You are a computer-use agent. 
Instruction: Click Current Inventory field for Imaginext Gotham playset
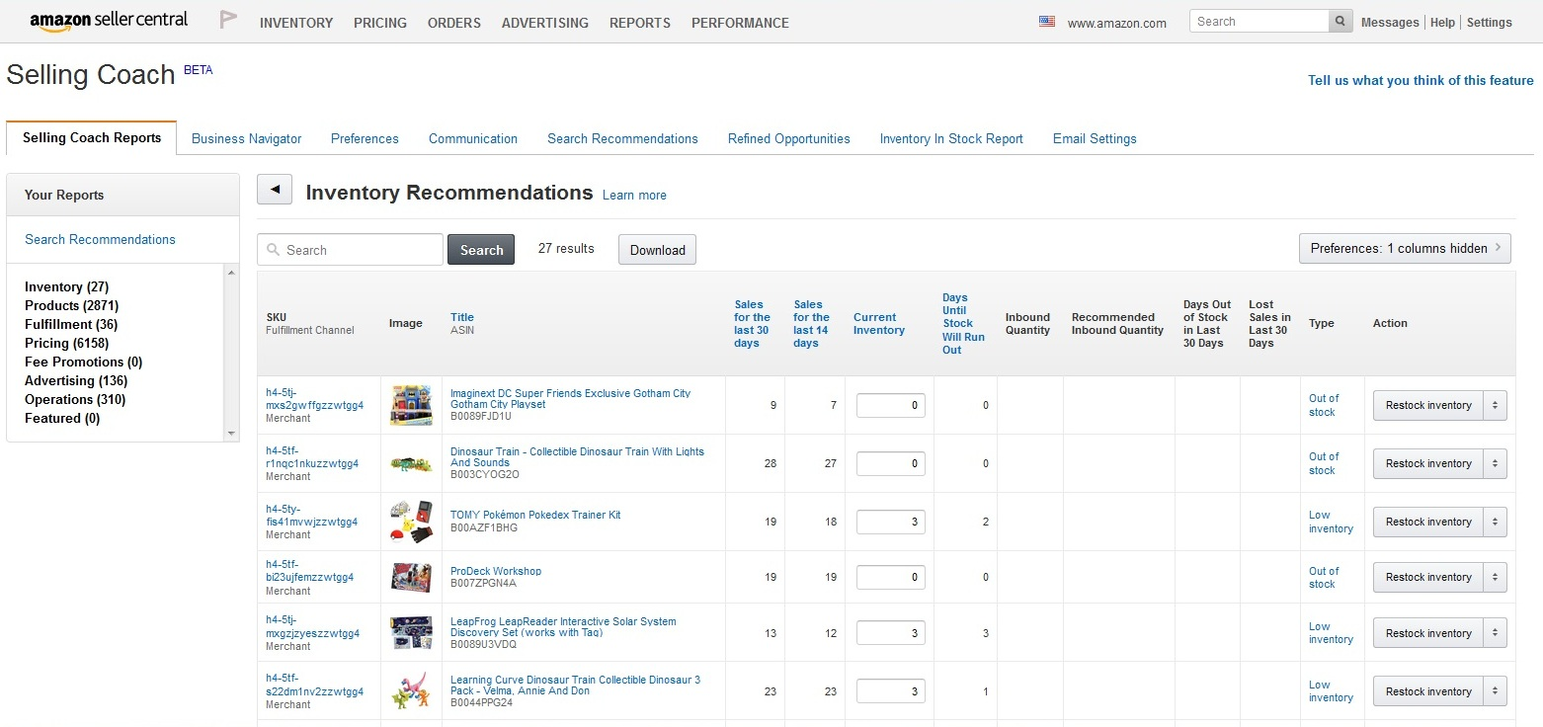[890, 405]
